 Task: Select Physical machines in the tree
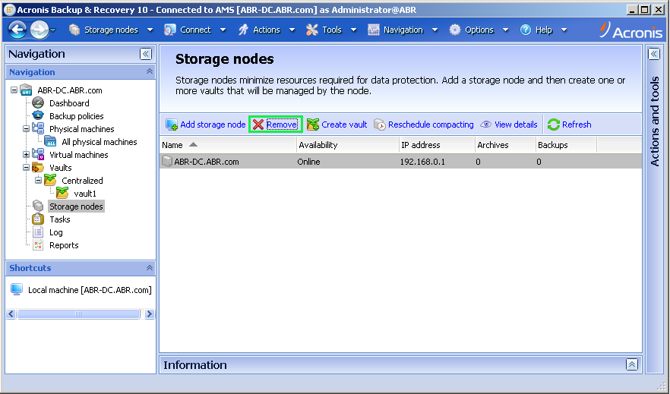tap(81, 129)
